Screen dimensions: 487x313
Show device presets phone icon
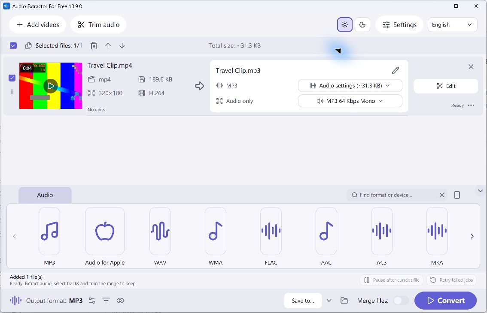457,195
